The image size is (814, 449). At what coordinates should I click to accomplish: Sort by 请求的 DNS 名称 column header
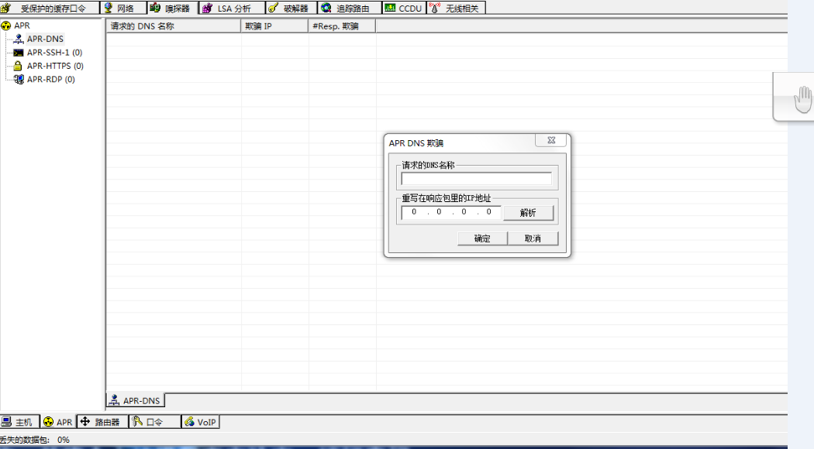point(174,26)
